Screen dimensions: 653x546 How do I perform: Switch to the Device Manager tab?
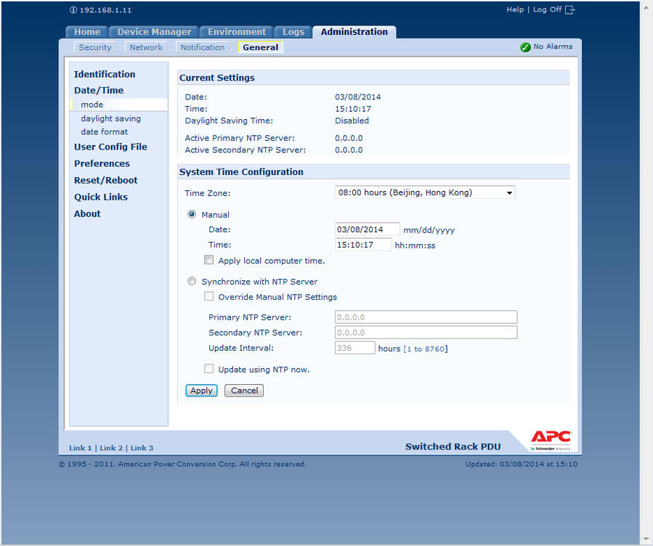(x=154, y=32)
